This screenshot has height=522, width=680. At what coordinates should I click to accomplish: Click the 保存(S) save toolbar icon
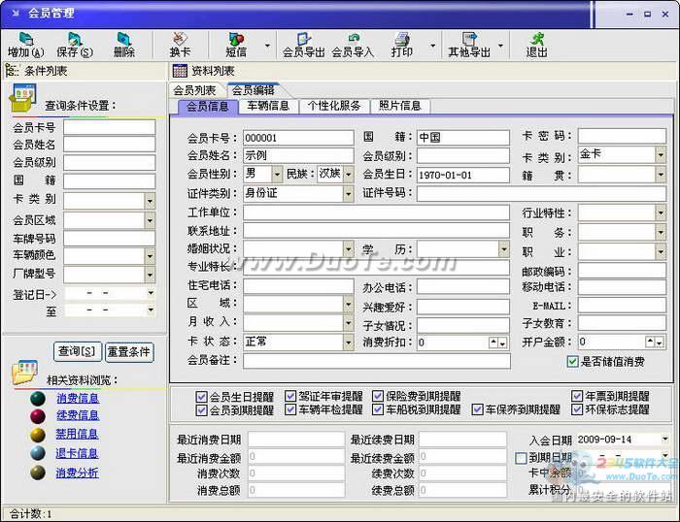point(75,45)
